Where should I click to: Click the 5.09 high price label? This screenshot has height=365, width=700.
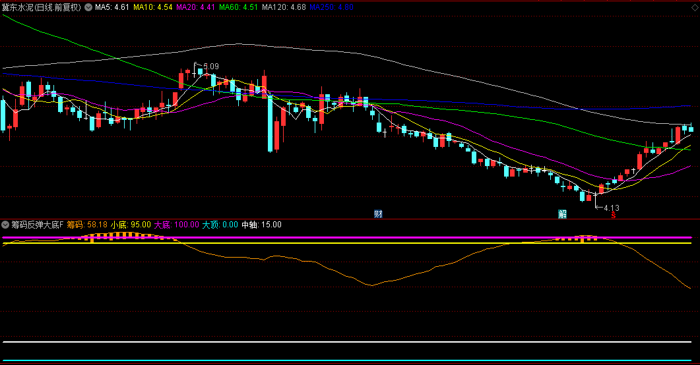tap(211, 67)
